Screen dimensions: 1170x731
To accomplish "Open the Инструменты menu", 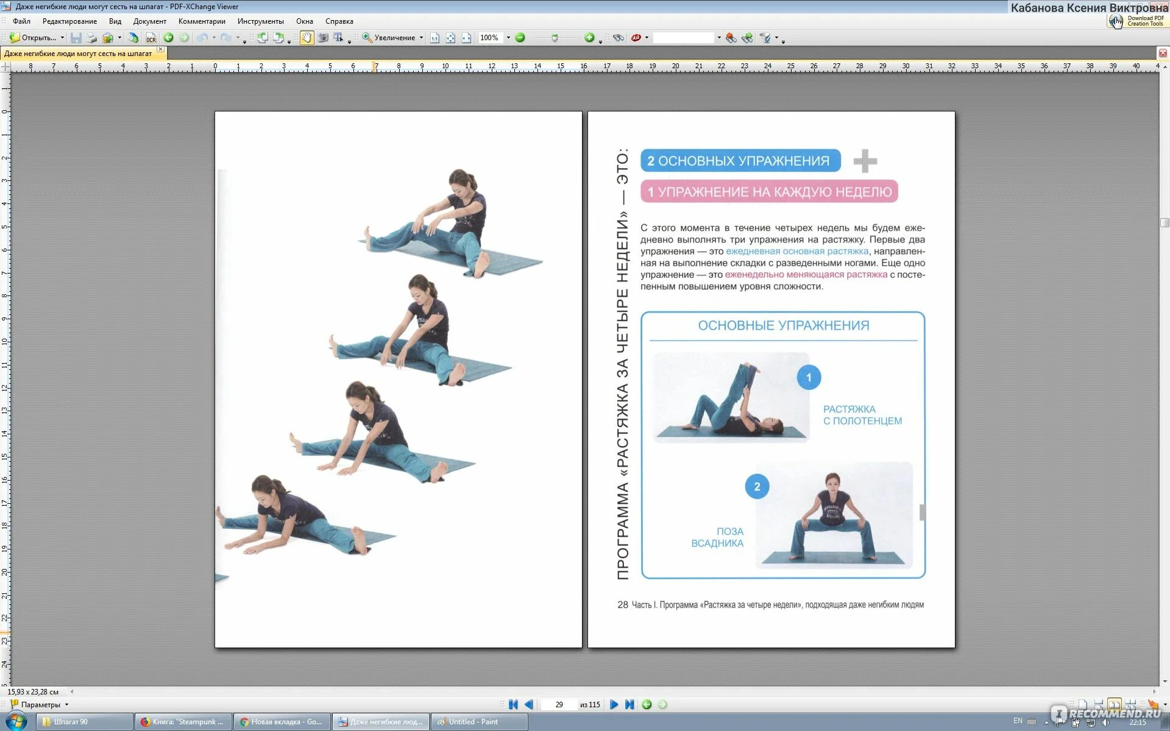I will (x=260, y=21).
